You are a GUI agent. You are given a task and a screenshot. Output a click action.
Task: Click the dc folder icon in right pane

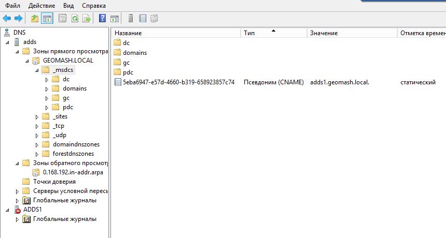click(x=117, y=43)
